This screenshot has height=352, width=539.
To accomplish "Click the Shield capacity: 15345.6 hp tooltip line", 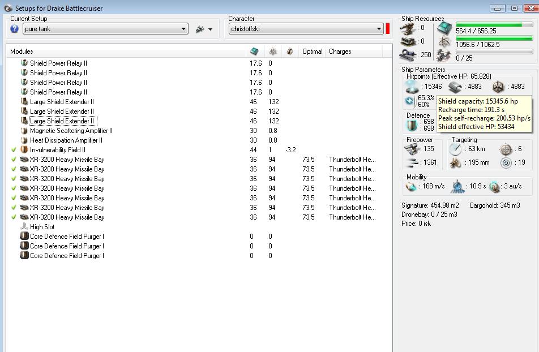I will click(478, 101).
